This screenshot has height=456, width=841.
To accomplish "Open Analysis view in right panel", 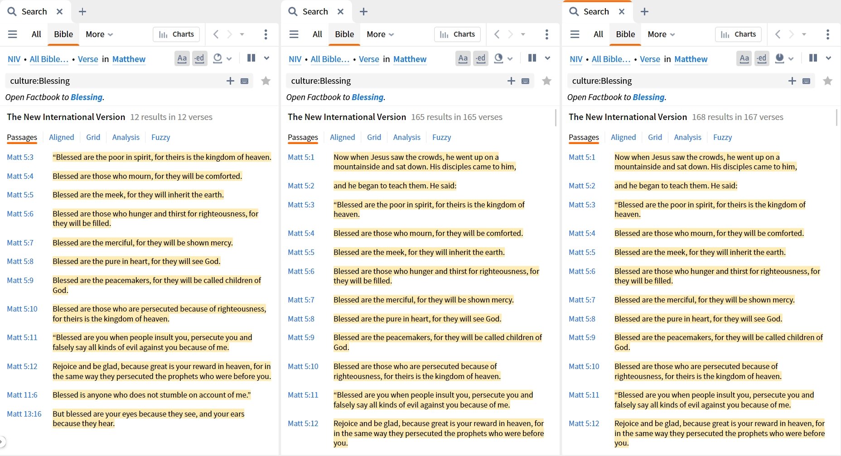I will [687, 137].
